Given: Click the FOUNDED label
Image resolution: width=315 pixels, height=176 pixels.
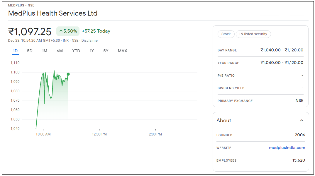Looking at the screenshot, I should click(x=224, y=135).
